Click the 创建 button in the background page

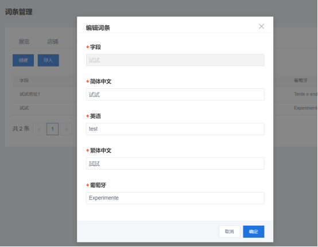coord(23,60)
